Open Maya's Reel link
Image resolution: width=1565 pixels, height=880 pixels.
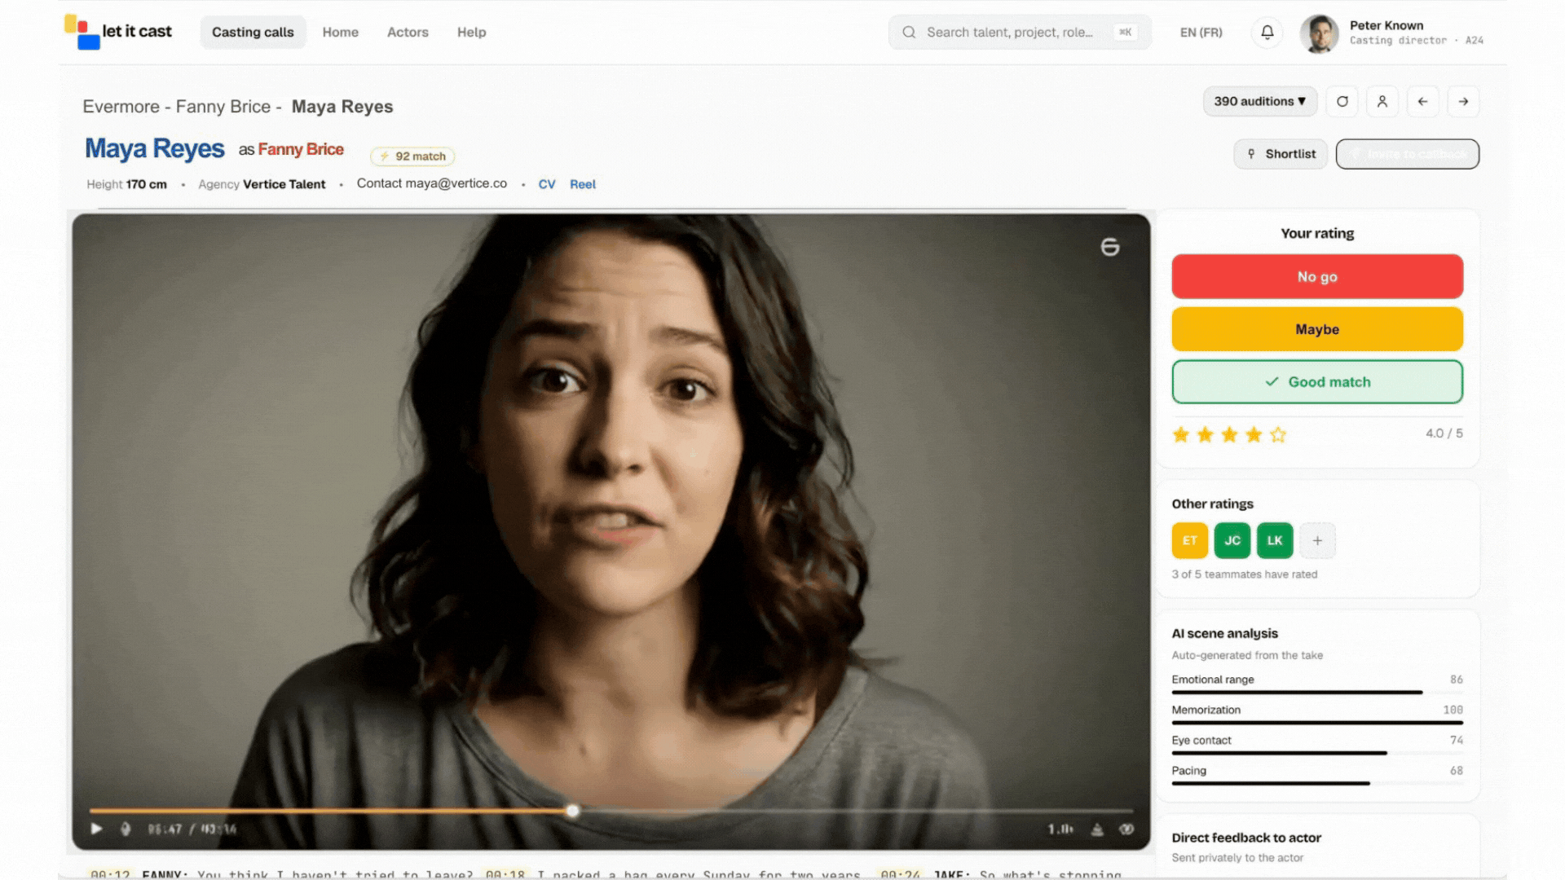point(583,184)
